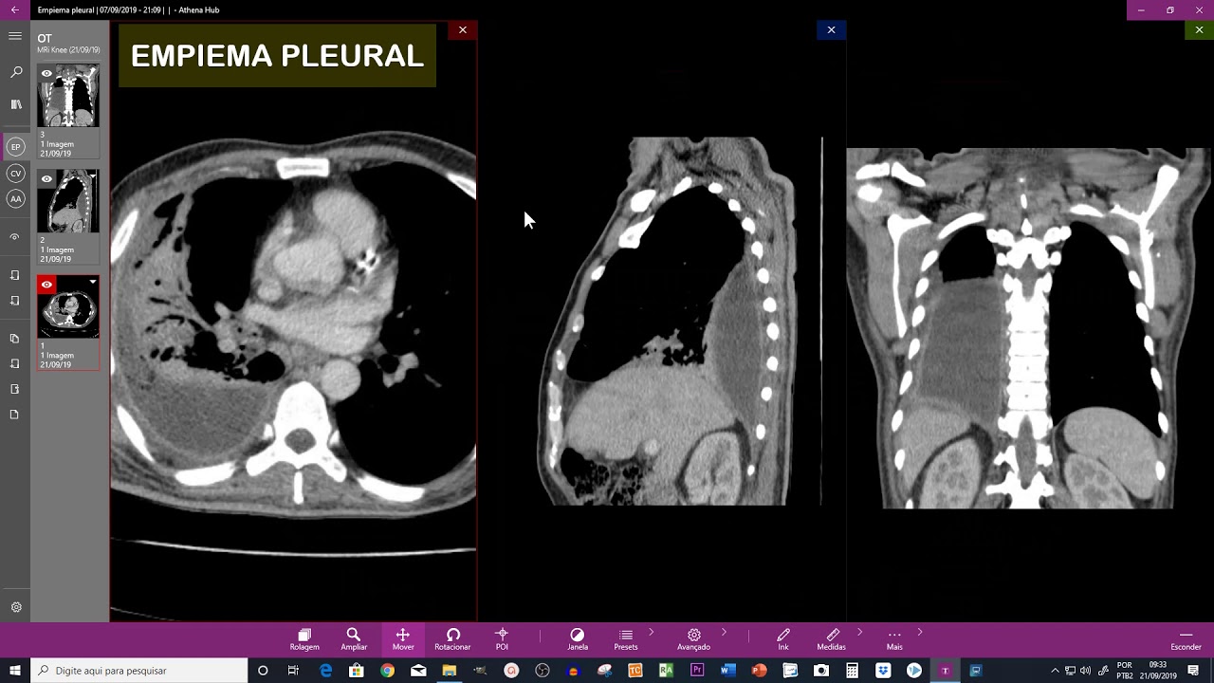Image resolution: width=1214 pixels, height=683 pixels.
Task: Close the coronal viewport with green X
Action: pyautogui.click(x=1199, y=30)
